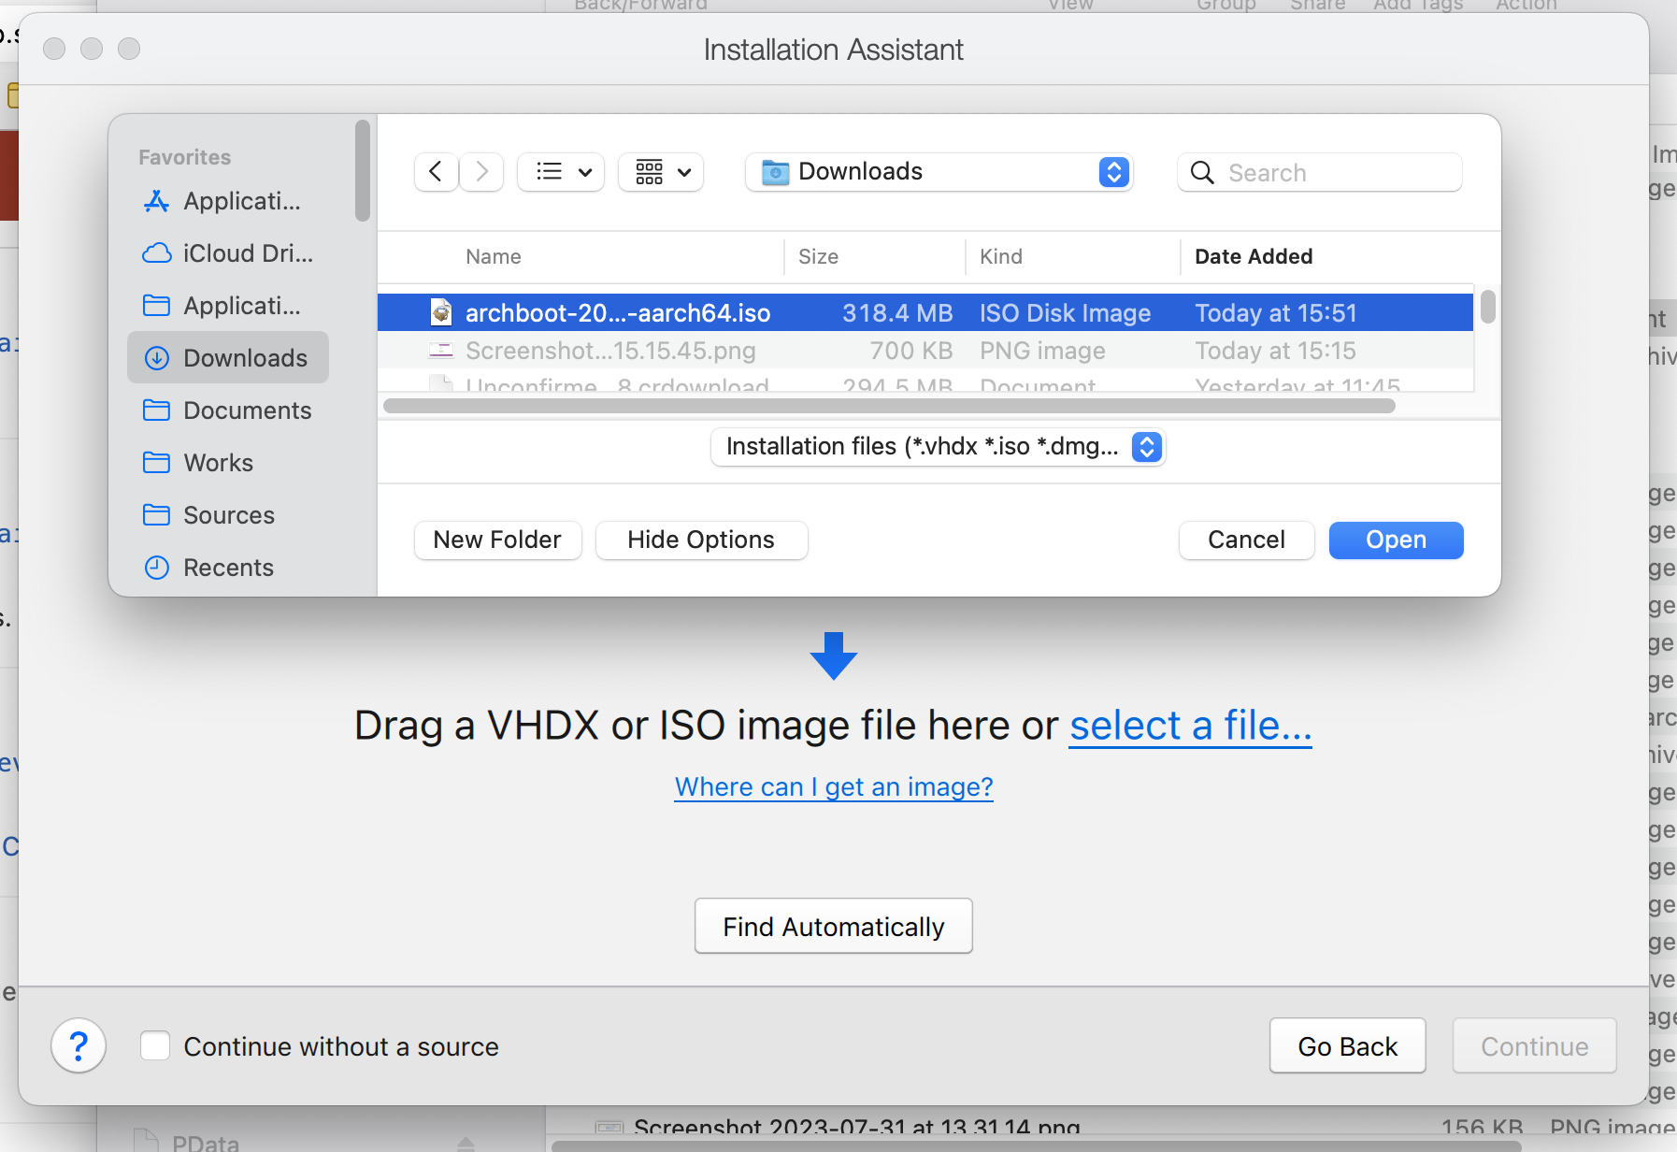Enable Continue without a source checkbox
Viewport: 1677px width, 1152px height.
point(155,1045)
